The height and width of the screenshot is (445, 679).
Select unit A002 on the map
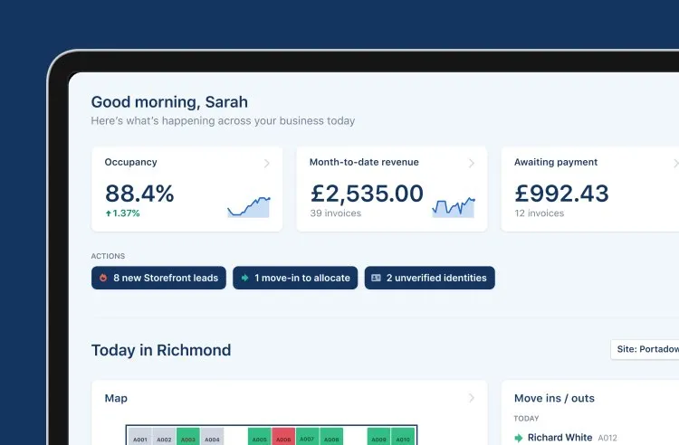(164, 437)
